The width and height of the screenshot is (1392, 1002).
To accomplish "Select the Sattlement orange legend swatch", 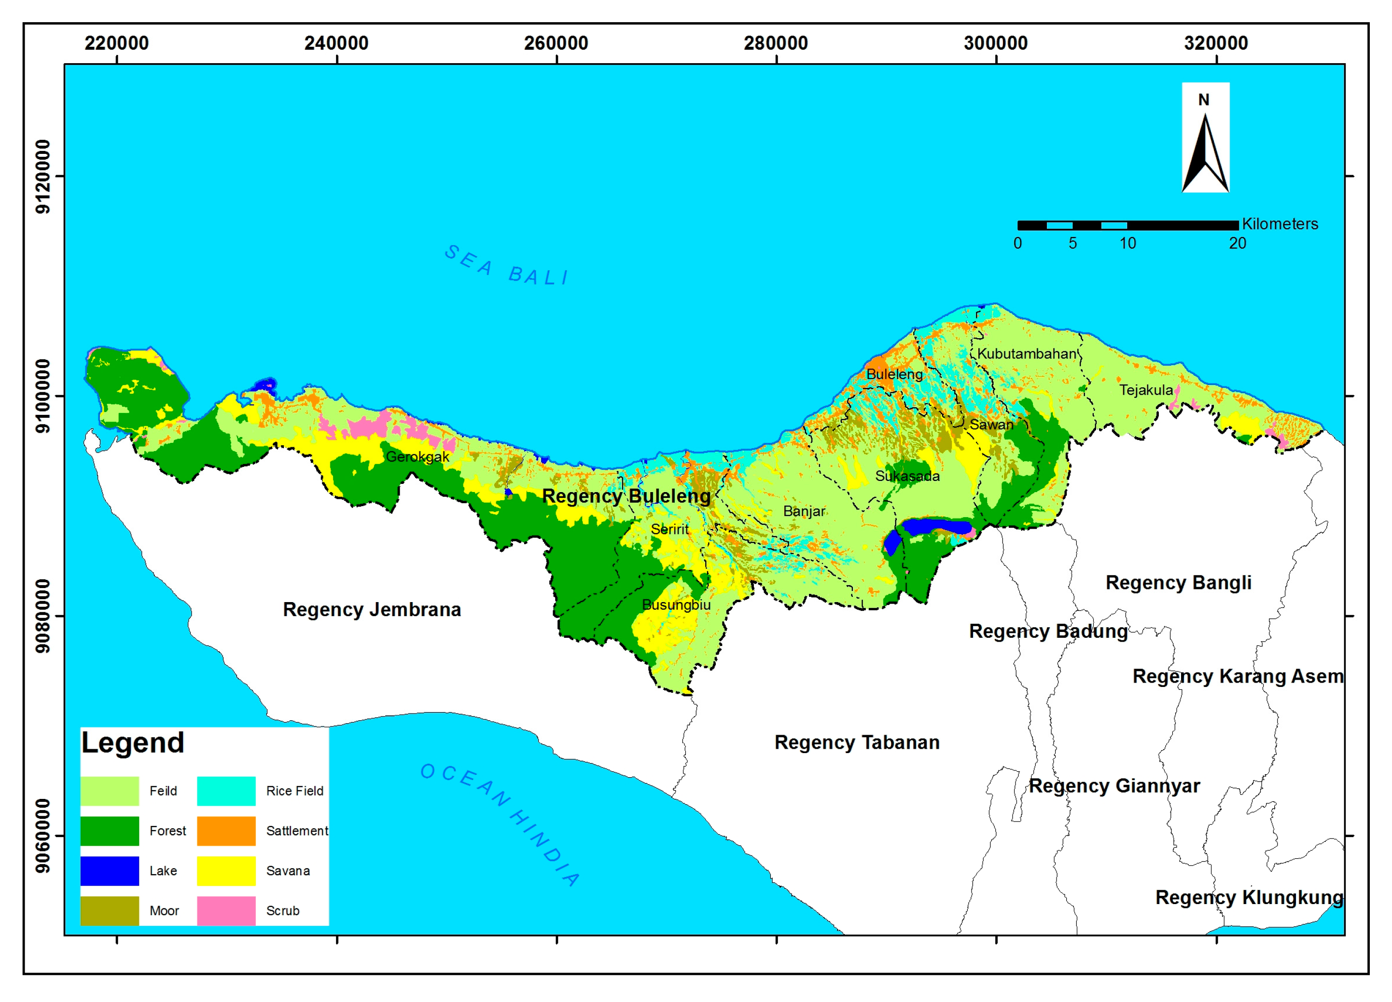I will 226,830.
